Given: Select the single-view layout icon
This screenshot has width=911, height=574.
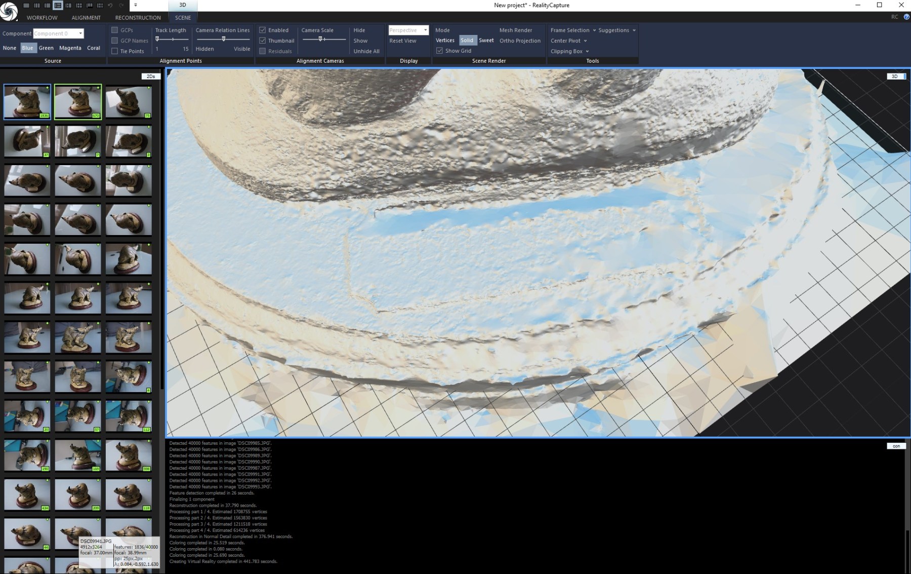Looking at the screenshot, I should click(x=26, y=6).
